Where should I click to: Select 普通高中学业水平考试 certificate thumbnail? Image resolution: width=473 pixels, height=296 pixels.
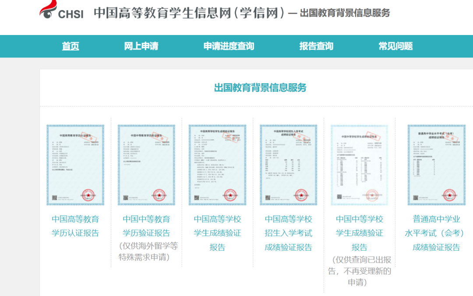point(437,165)
